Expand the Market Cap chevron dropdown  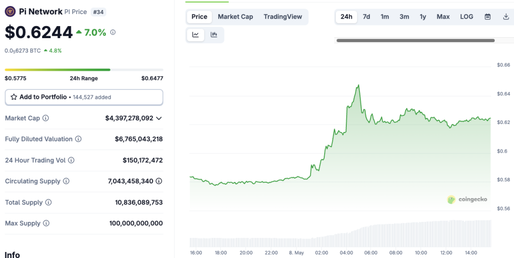click(x=159, y=118)
